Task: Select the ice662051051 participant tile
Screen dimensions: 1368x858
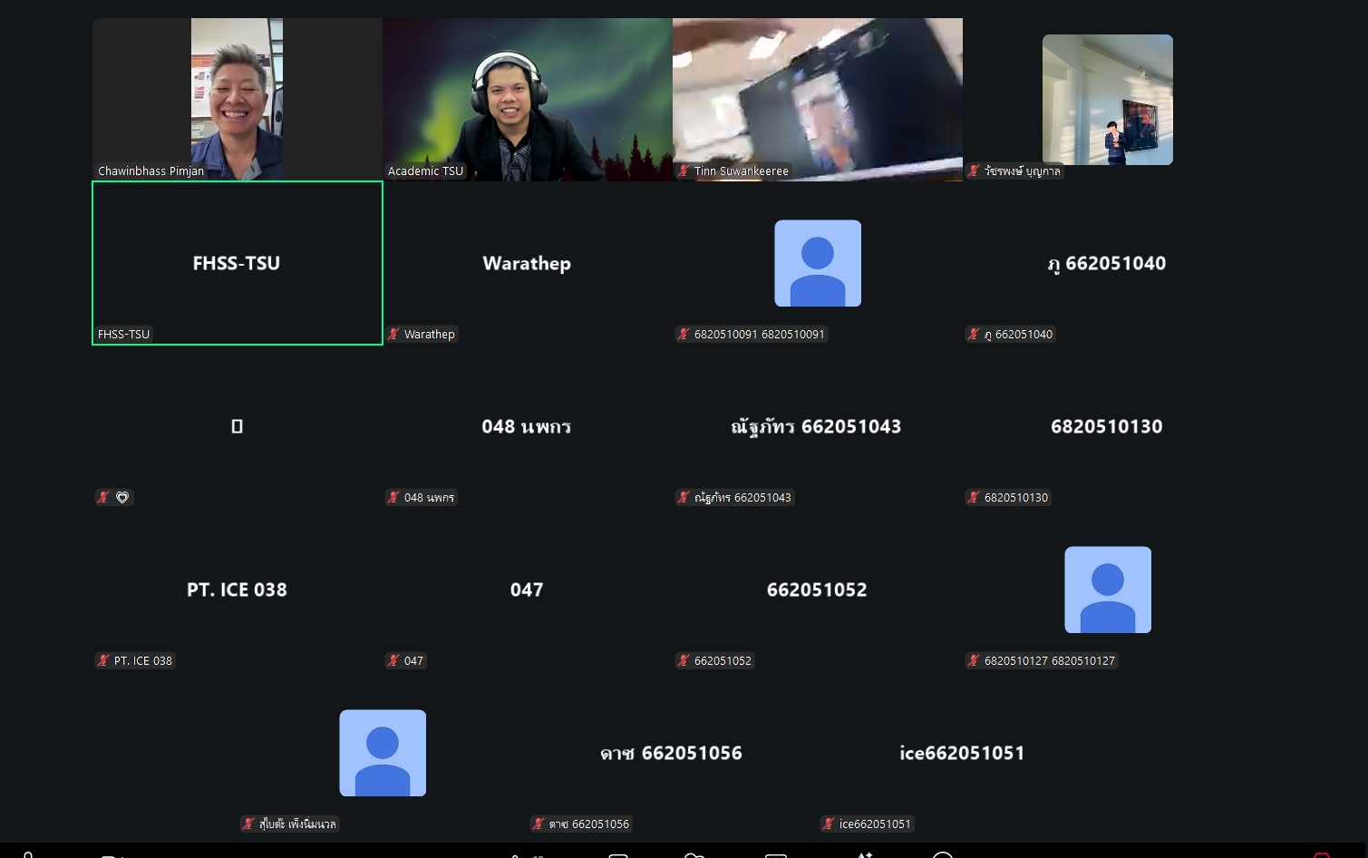Action: 963,753
